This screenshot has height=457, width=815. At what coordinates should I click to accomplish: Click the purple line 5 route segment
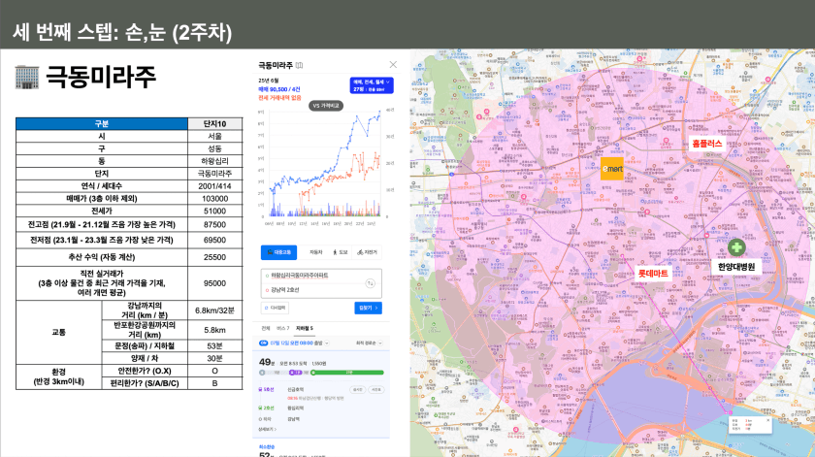(295, 373)
